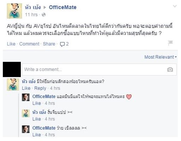Expand the Most Relevant sort dropdown
Image resolution: width=181 pixels, height=141 pixels.
point(161,57)
